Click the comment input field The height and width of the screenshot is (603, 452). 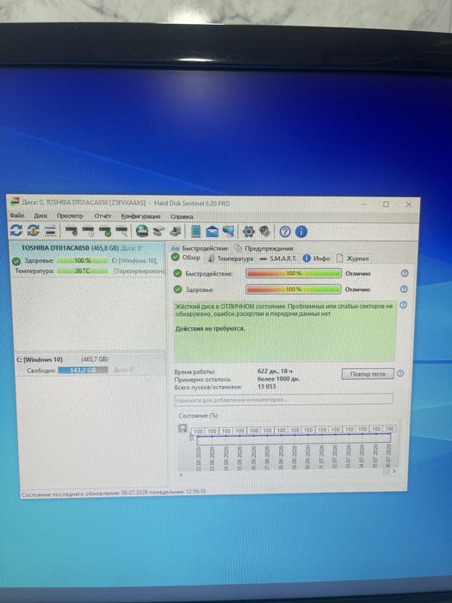click(x=283, y=400)
